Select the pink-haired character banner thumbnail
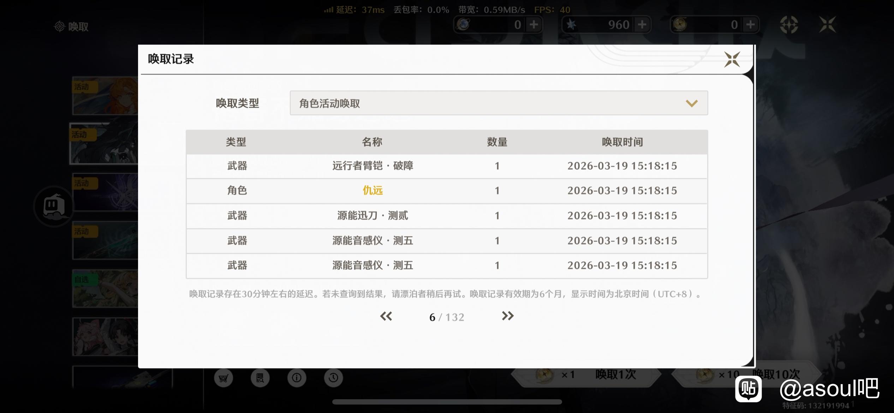This screenshot has height=413, width=894. pyautogui.click(x=105, y=337)
